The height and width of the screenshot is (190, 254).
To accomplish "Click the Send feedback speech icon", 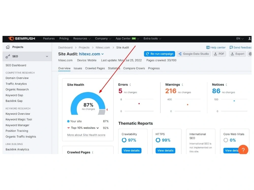I will 231,48.
